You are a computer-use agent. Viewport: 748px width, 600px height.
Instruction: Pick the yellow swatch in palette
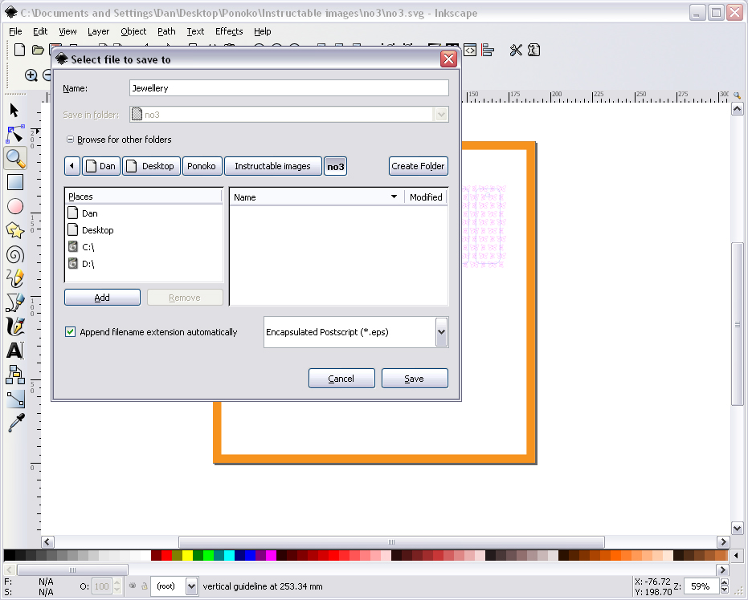pos(187,555)
